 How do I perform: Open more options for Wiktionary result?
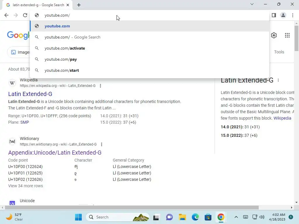101,144
